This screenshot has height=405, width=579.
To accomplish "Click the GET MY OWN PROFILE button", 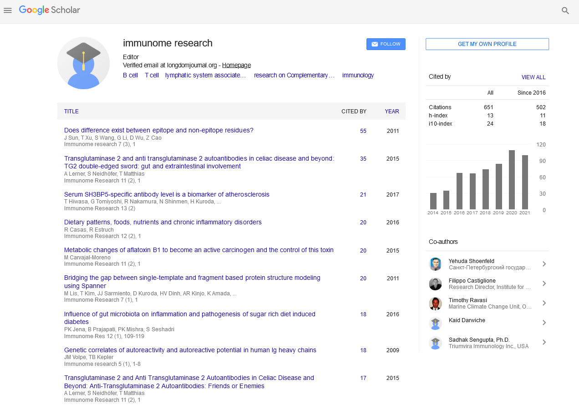I will coord(487,44).
